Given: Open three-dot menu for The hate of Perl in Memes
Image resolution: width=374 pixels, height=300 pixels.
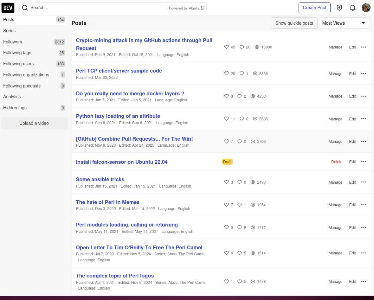Looking at the screenshot, I should (x=364, y=205).
